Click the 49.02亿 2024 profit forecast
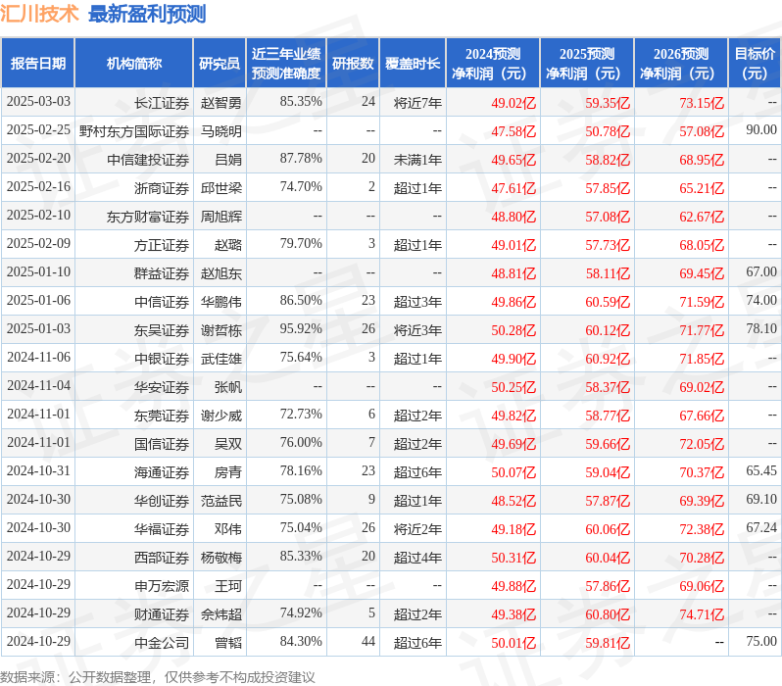The image size is (782, 686). click(513, 103)
